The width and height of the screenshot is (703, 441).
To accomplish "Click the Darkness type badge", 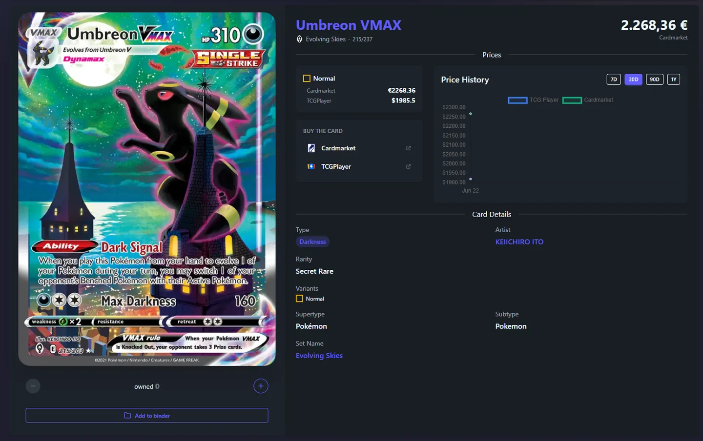I will [312, 242].
